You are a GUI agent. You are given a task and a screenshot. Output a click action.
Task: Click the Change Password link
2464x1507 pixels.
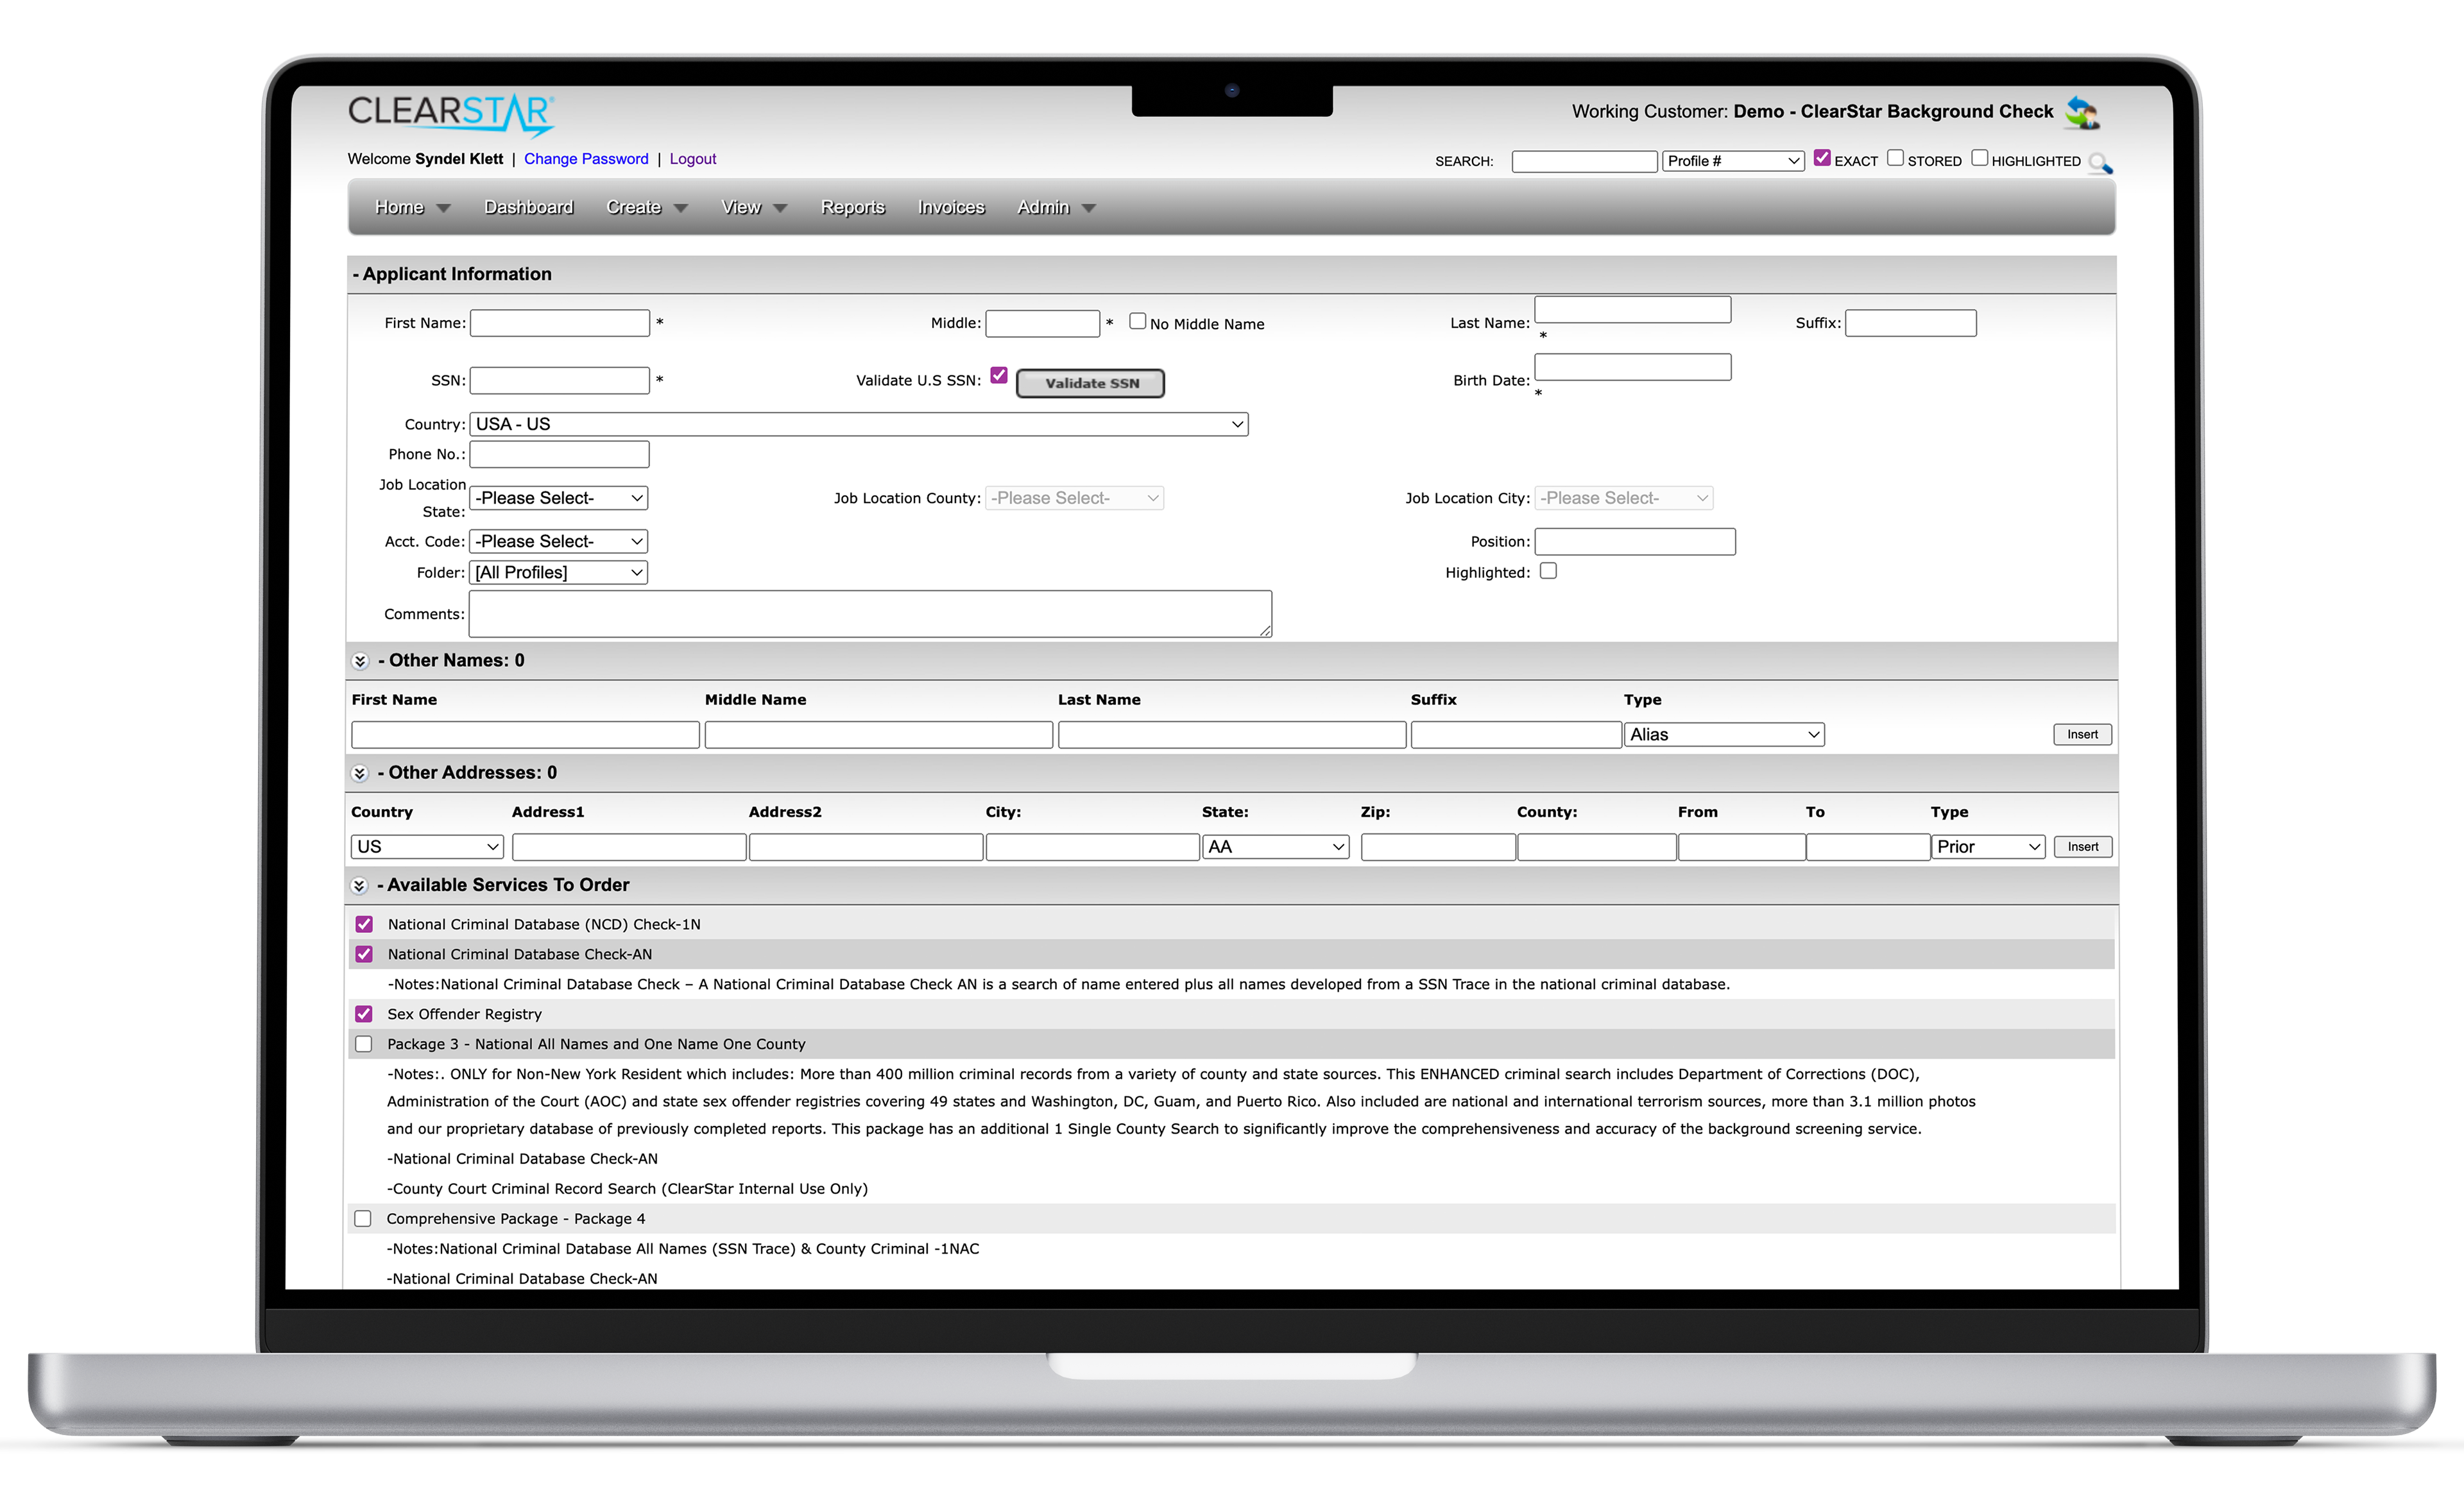[586, 159]
